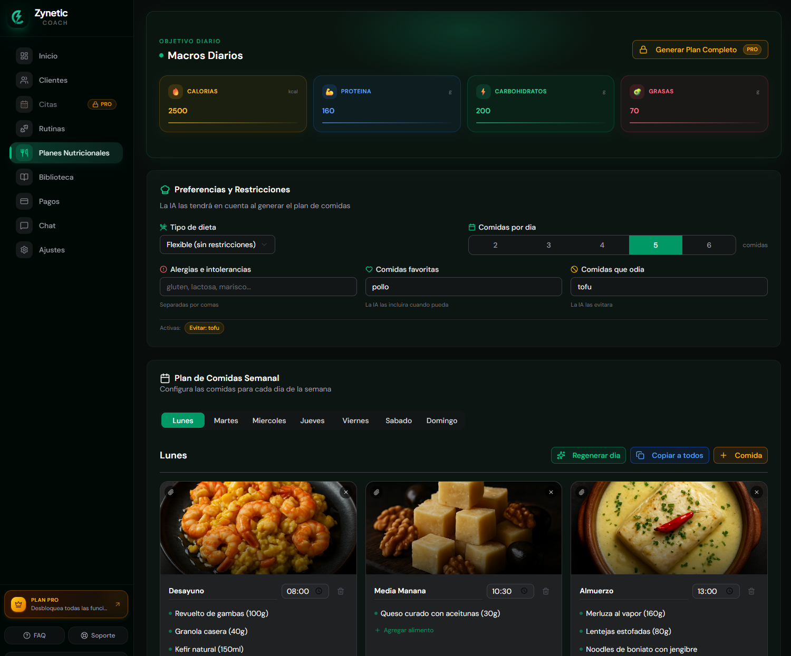Viewport: 791px width, 656px height.
Task: Delete the Media Manana meal with trash icon
Action: pos(546,591)
